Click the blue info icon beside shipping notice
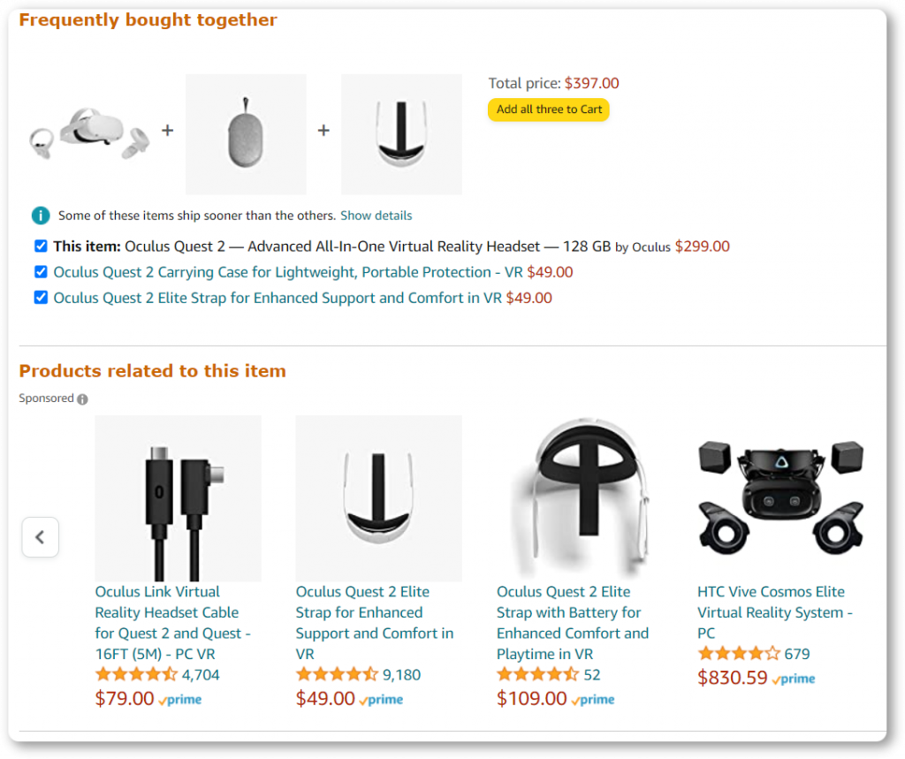The height and width of the screenshot is (759, 905). (41, 216)
